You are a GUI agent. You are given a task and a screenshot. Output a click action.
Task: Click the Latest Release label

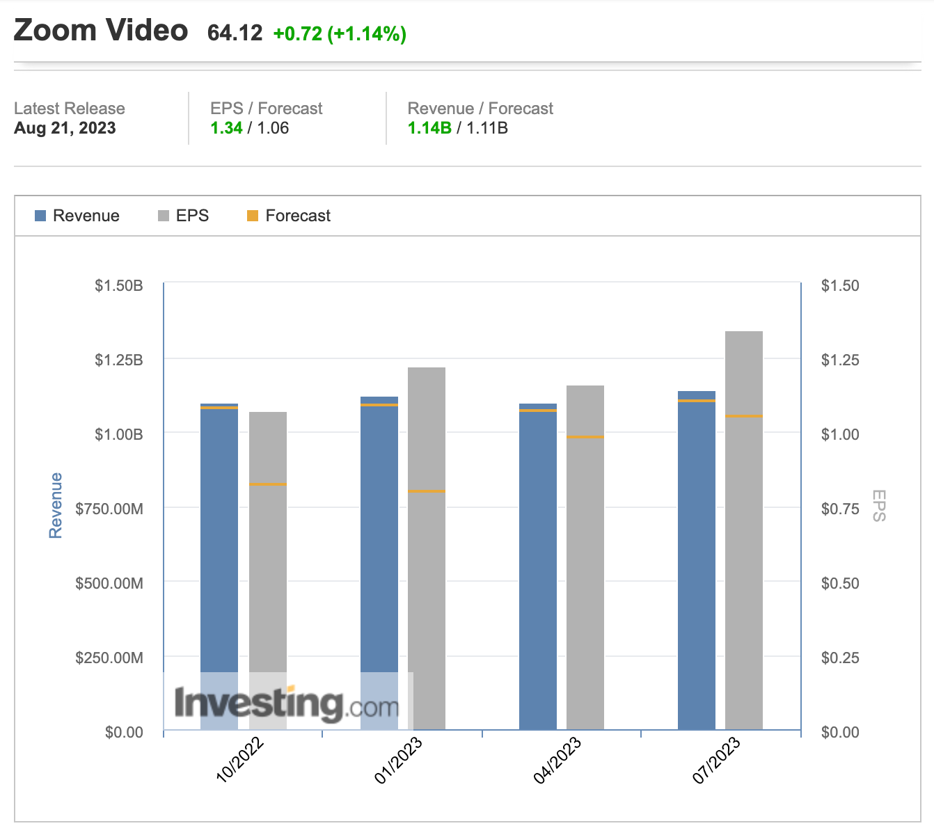(x=70, y=109)
